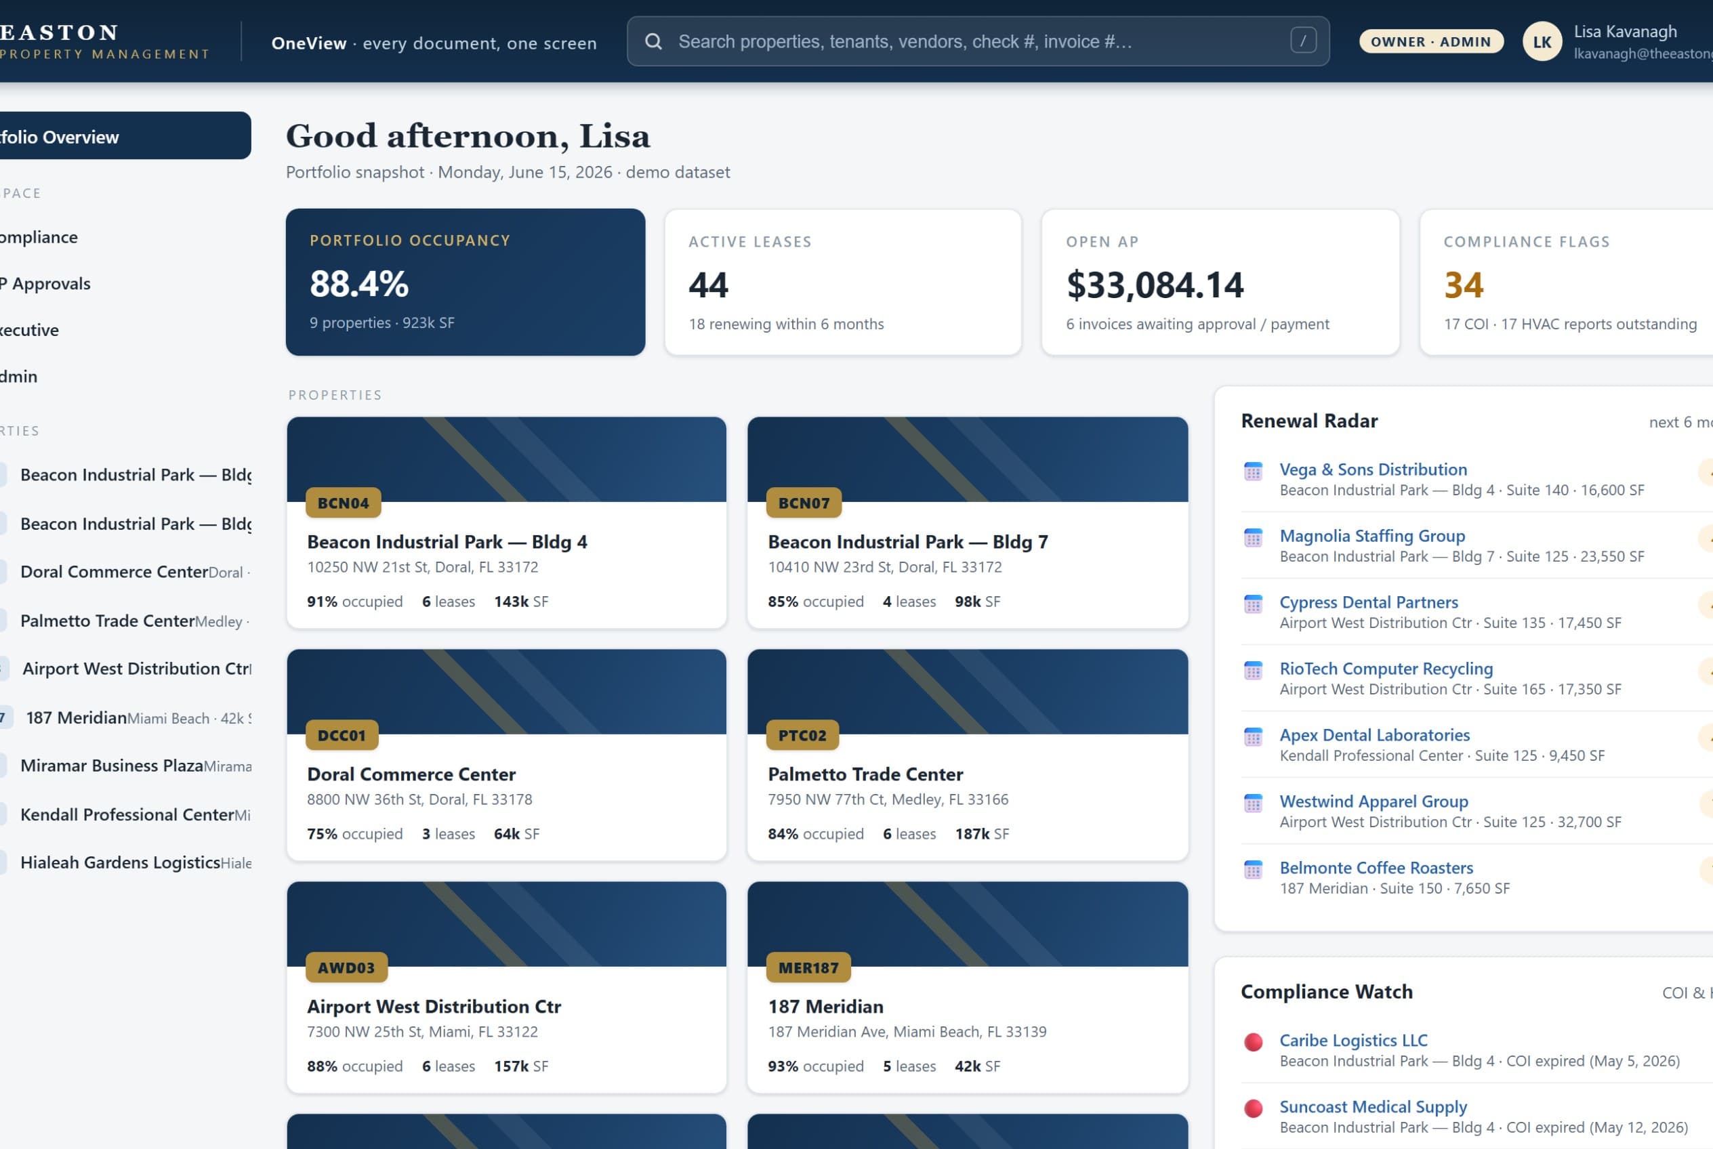Click the PTC02 property code badge
Viewport: 1713px width, 1149px height.
[802, 735]
